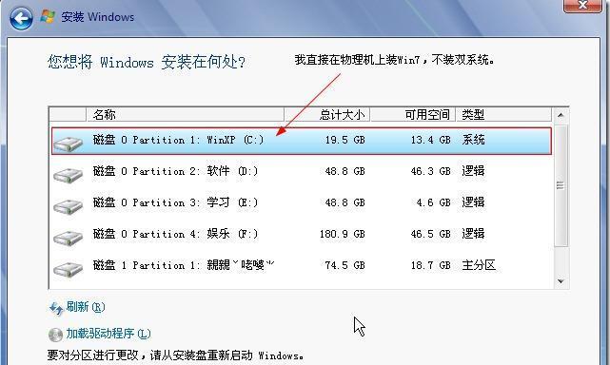610x365 pixels.
Task: Click the 类型 column header
Action: pyautogui.click(x=503, y=115)
